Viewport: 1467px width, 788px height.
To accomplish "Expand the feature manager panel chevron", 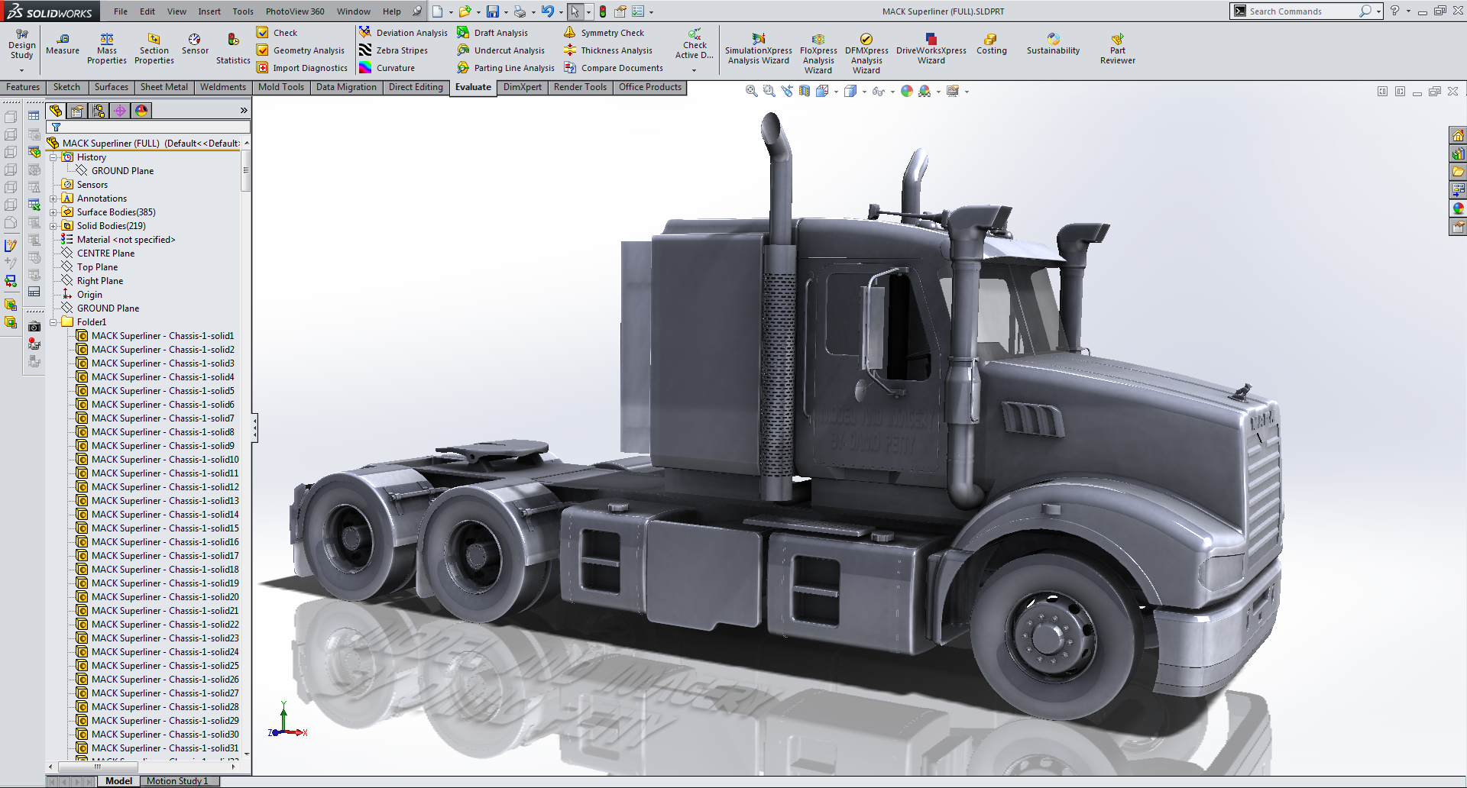I will pyautogui.click(x=244, y=111).
